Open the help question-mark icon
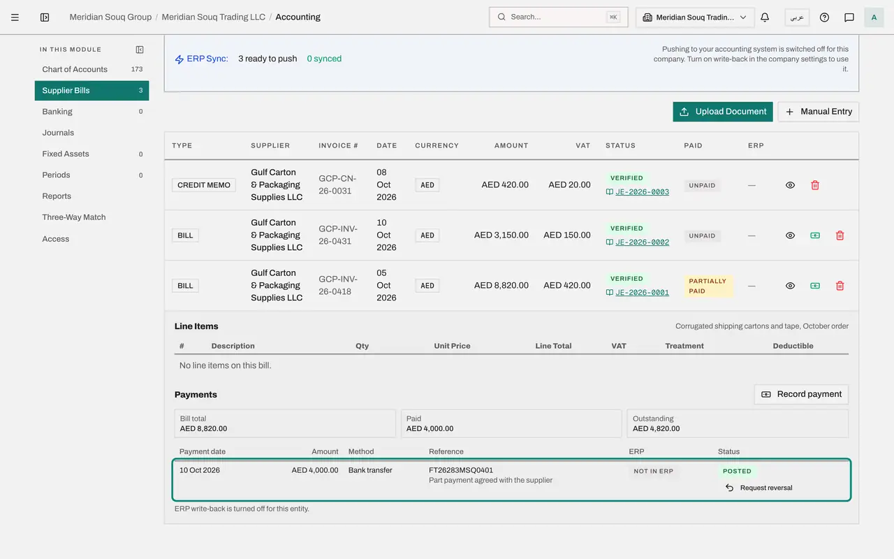 click(x=824, y=17)
